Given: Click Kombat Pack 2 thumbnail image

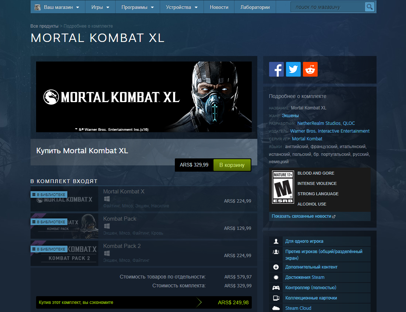Looking at the screenshot, I should coord(64,253).
